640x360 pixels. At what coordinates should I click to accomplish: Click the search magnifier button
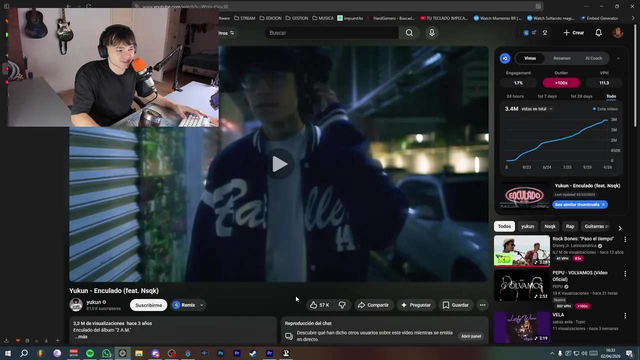tap(409, 33)
